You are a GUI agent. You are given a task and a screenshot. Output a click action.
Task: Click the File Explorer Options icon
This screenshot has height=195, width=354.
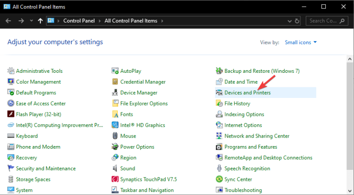tap(115, 103)
